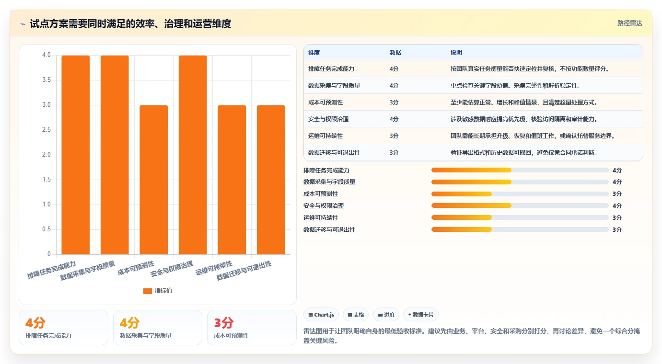Click description starting 按团队真实任务衡量

point(530,69)
